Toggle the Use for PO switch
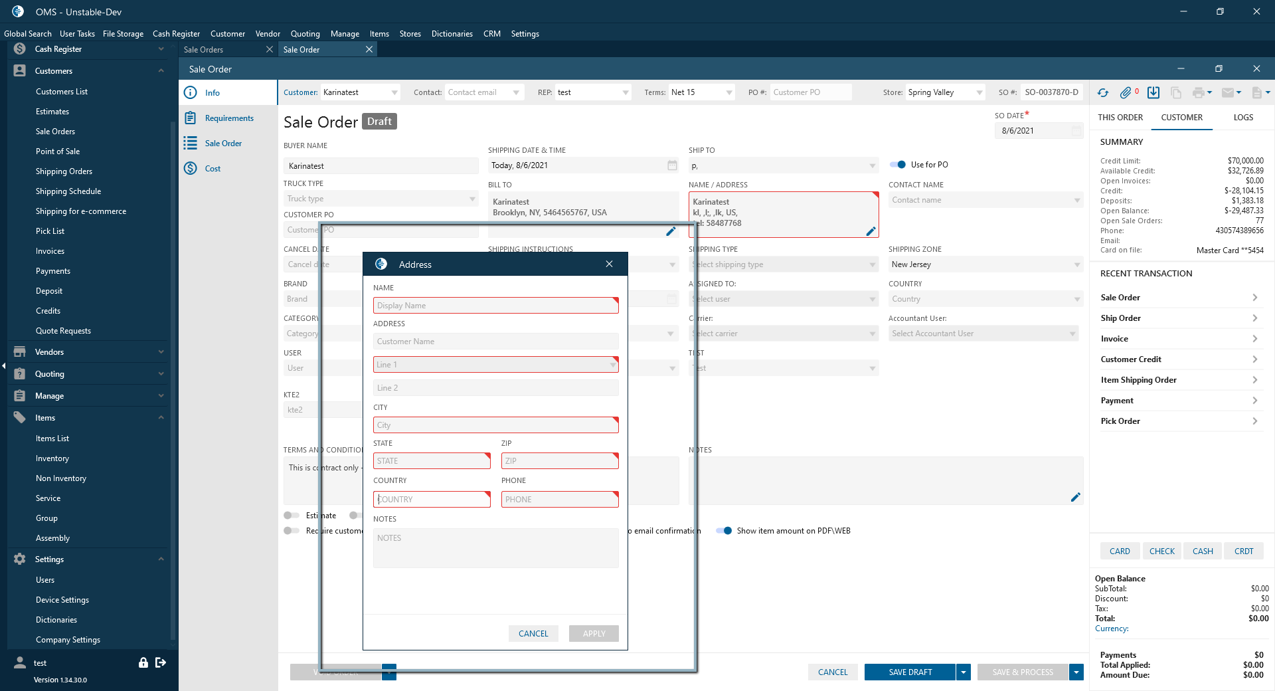Screen dimensions: 1275x691 898,165
